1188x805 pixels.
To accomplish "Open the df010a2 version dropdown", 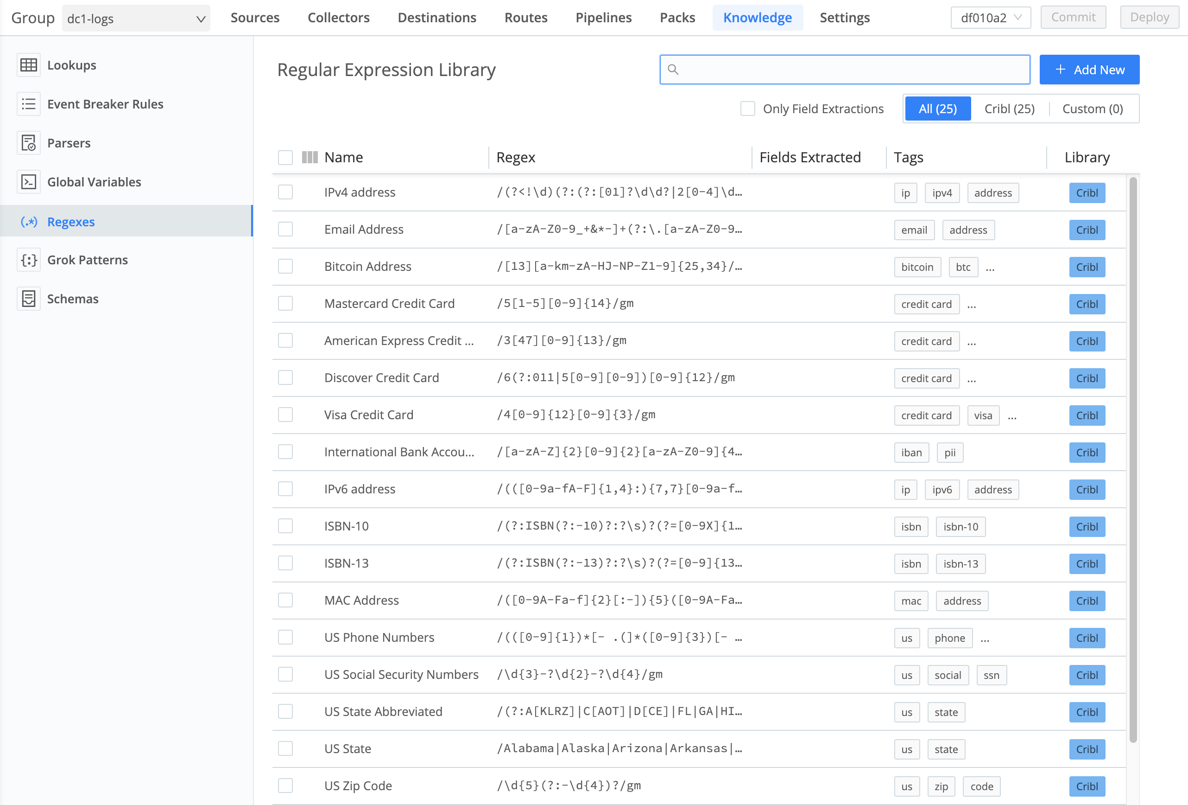I will pos(990,18).
